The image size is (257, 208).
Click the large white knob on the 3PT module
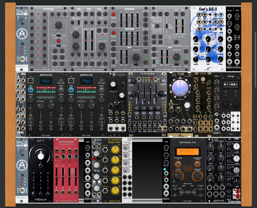40,156
